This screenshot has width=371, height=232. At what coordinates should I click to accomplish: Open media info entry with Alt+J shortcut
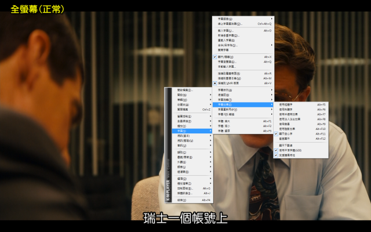[192, 193]
